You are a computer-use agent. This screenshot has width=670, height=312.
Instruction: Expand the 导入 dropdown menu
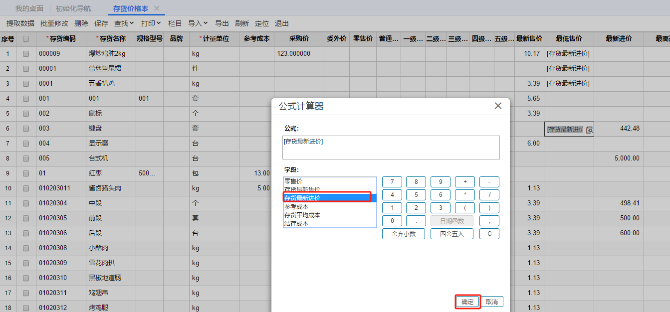coord(198,23)
